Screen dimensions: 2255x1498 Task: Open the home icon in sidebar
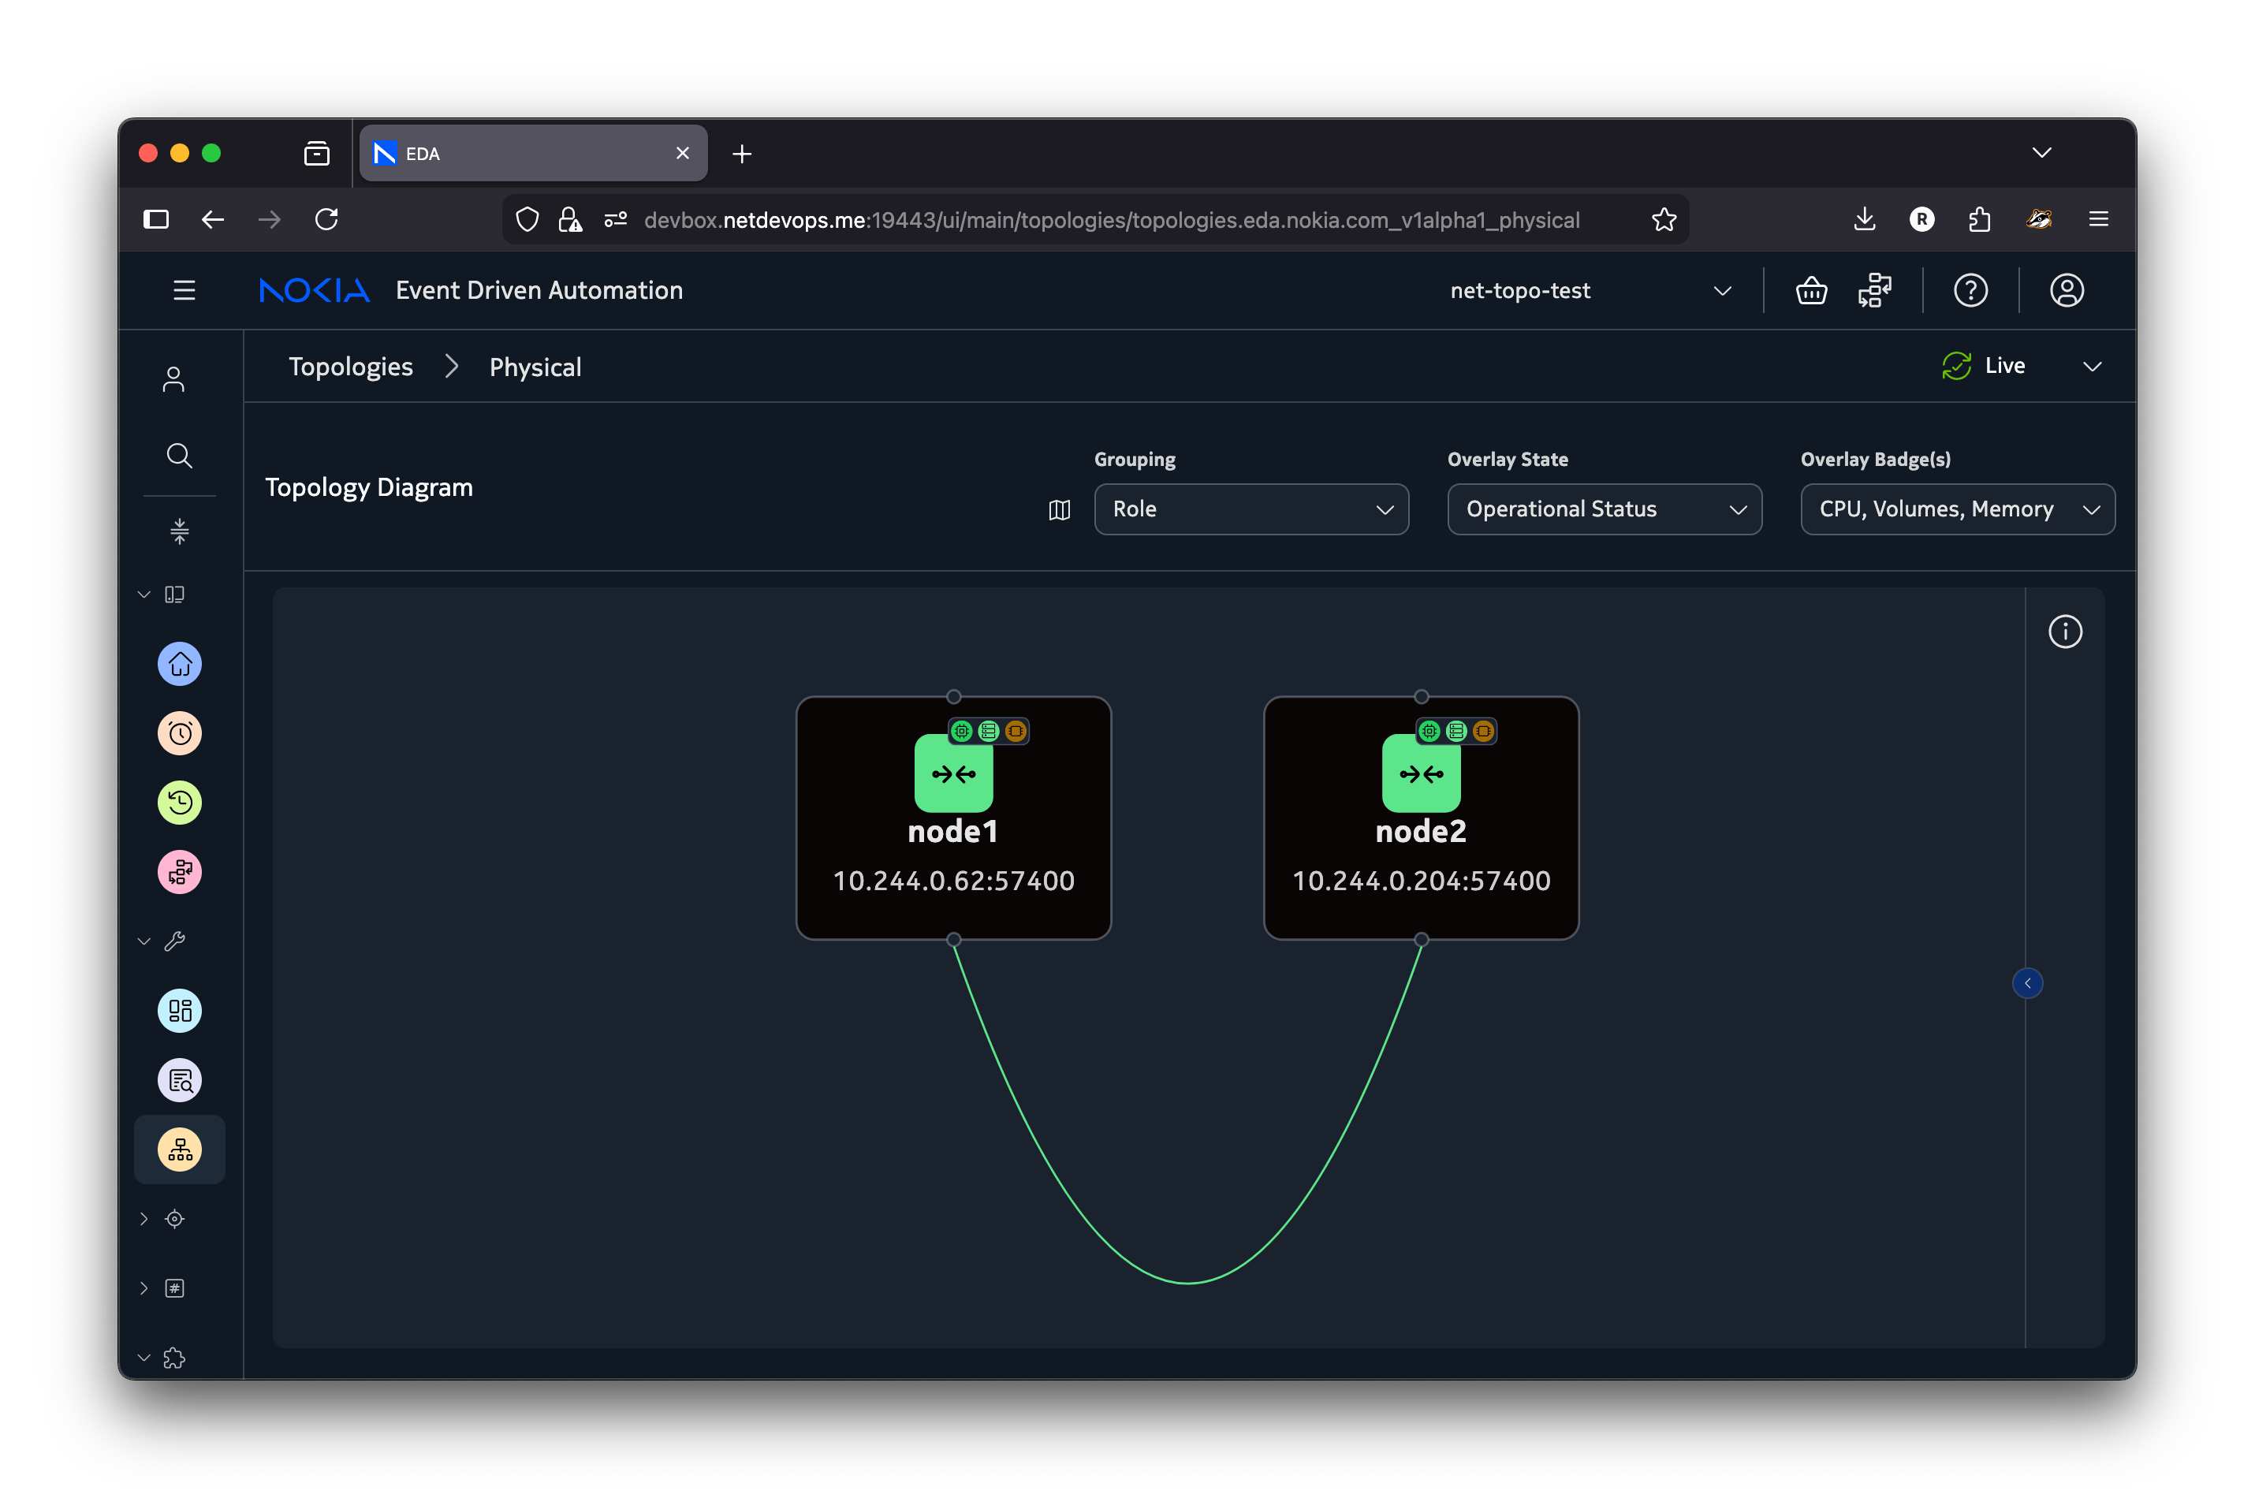[180, 664]
